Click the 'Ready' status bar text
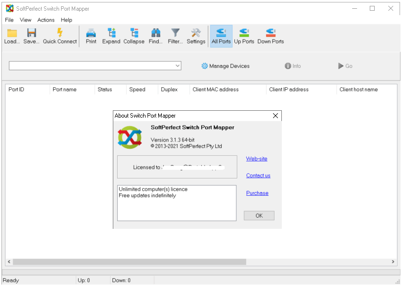 pos(11,281)
